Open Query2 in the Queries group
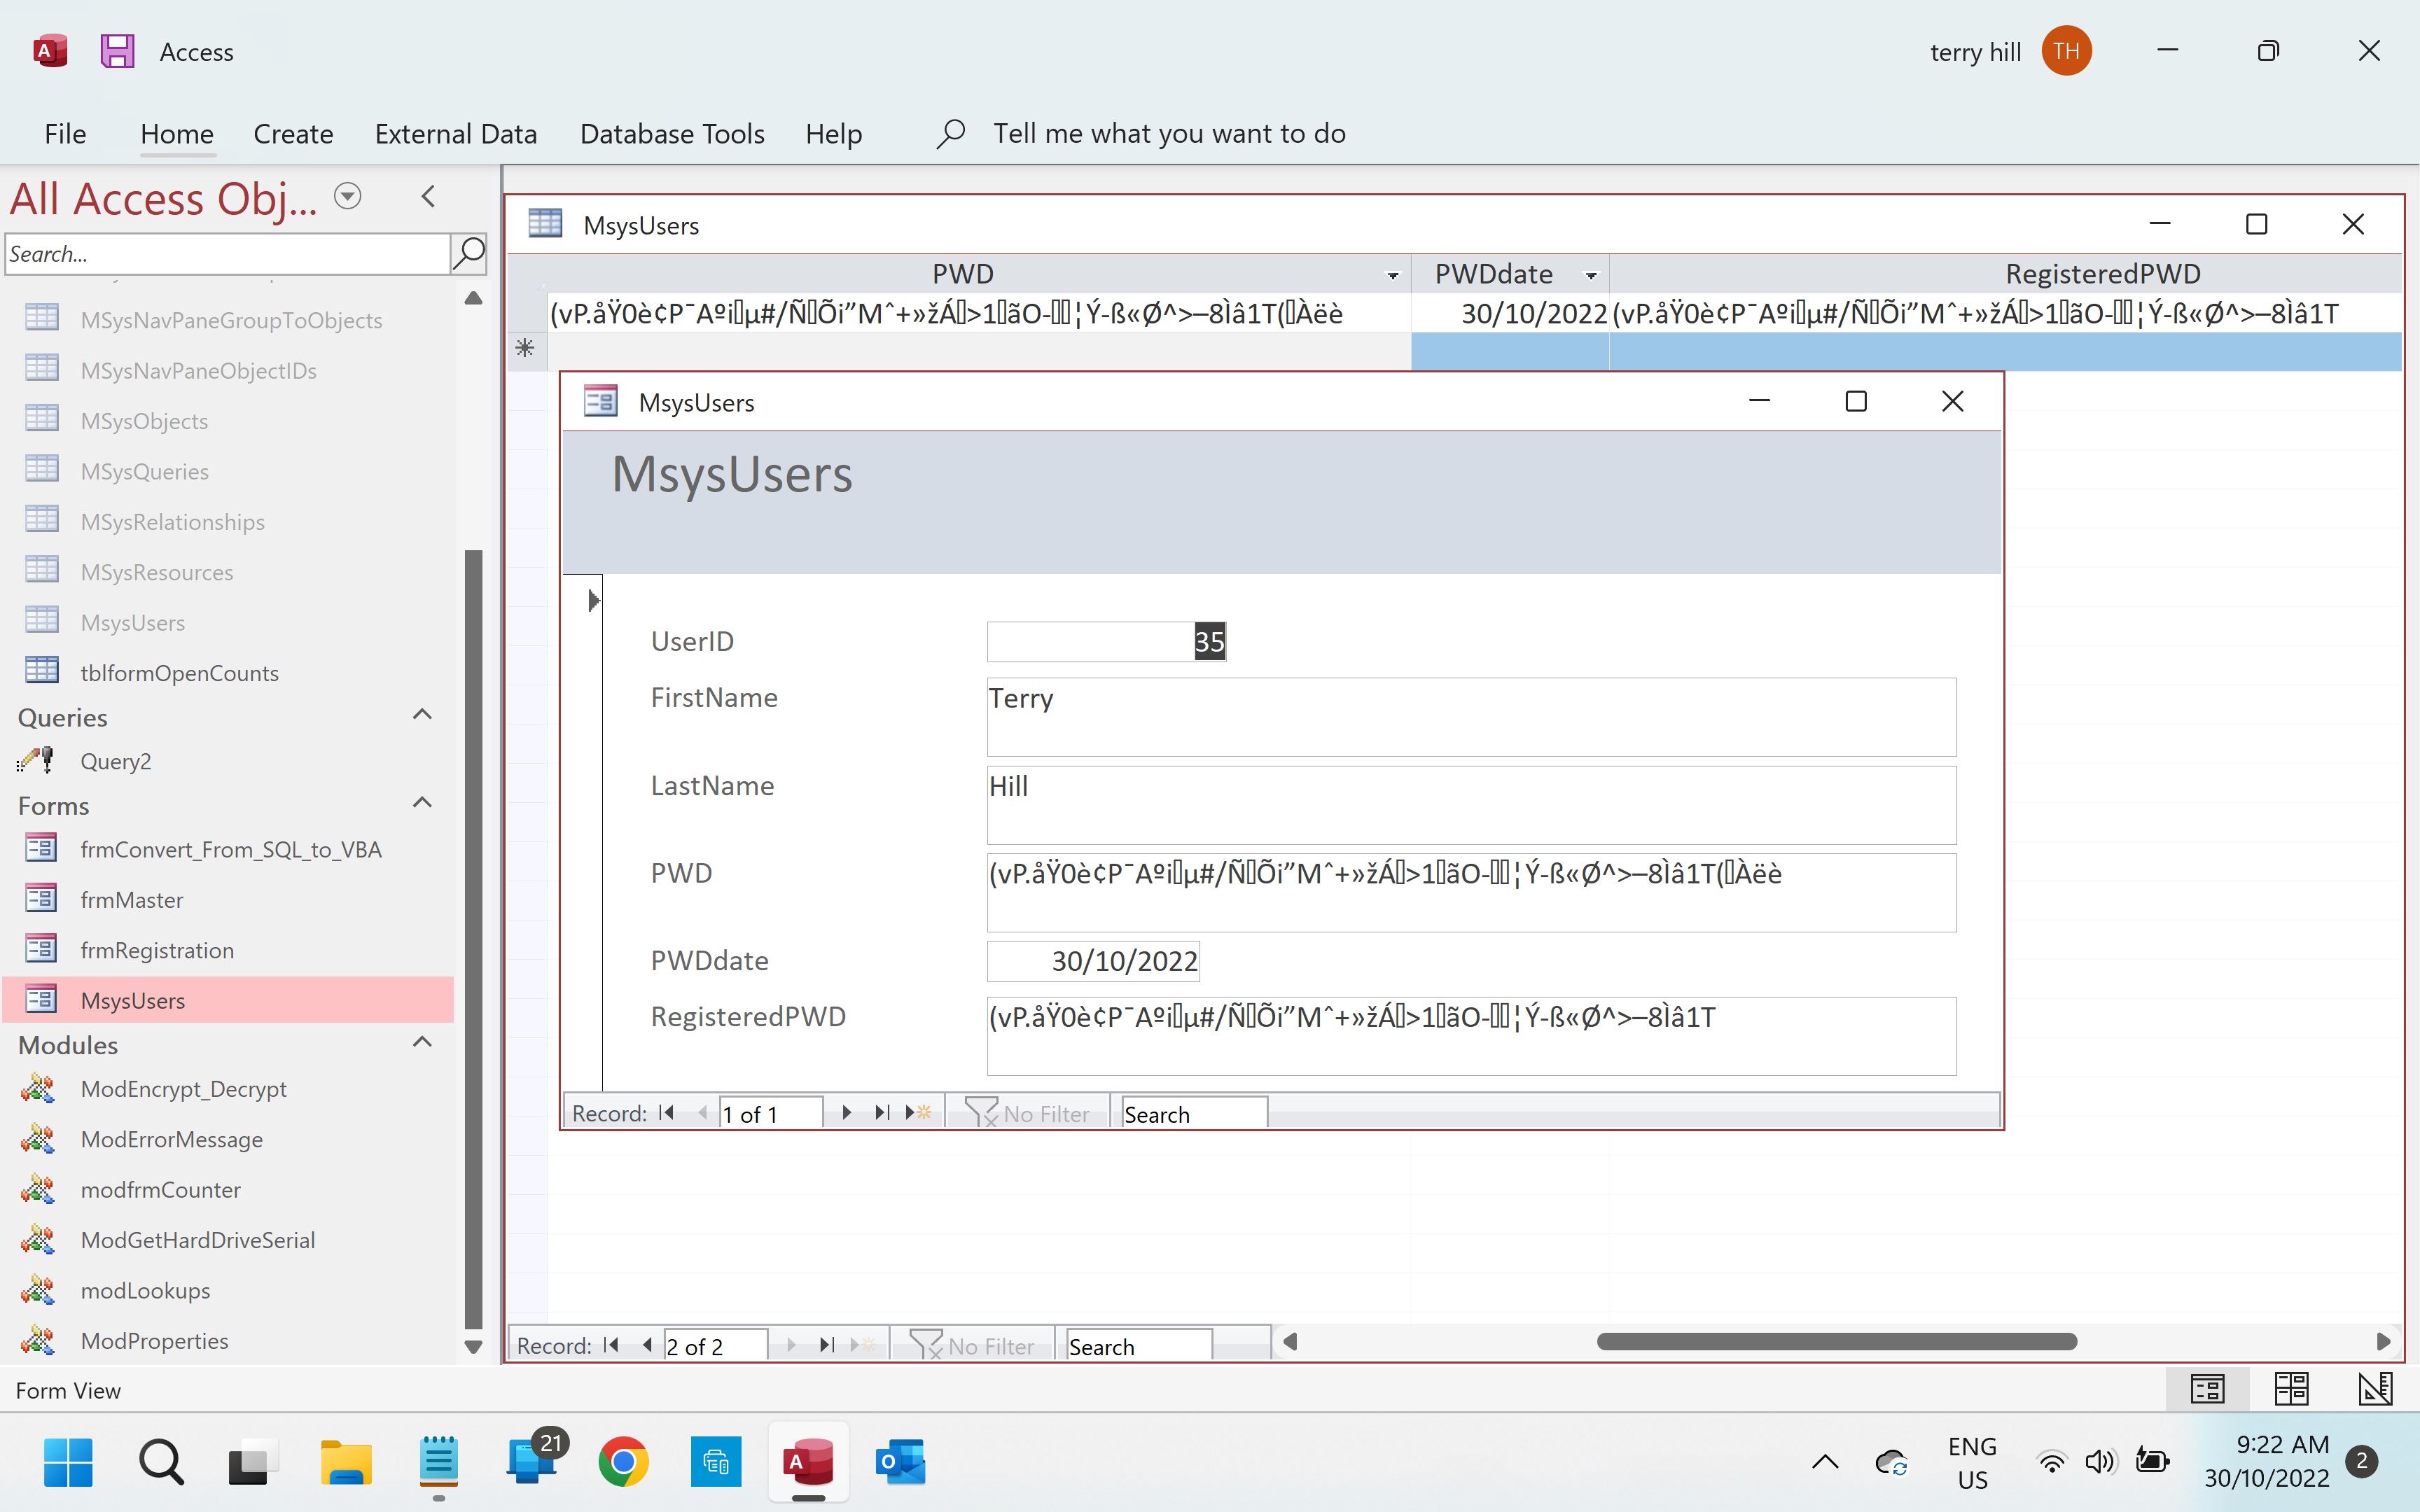 pos(115,761)
